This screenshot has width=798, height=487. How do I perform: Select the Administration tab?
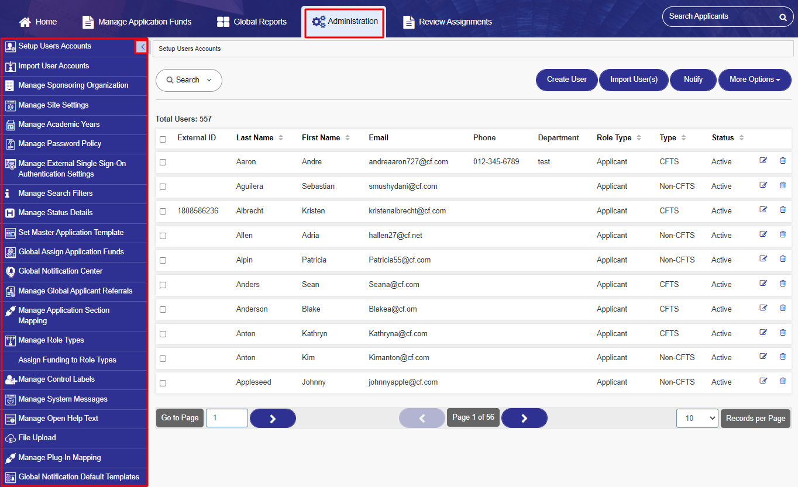(x=344, y=22)
